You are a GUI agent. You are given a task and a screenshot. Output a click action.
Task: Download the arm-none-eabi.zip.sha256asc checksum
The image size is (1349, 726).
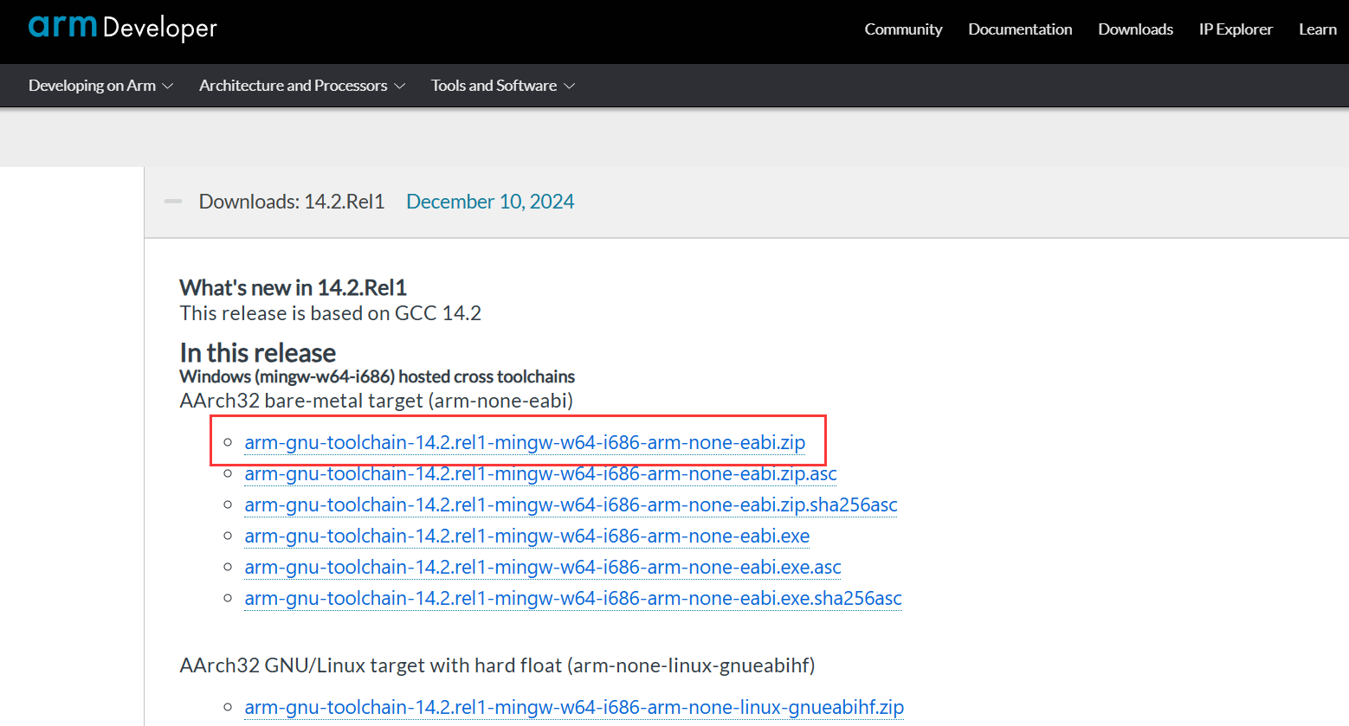point(571,505)
